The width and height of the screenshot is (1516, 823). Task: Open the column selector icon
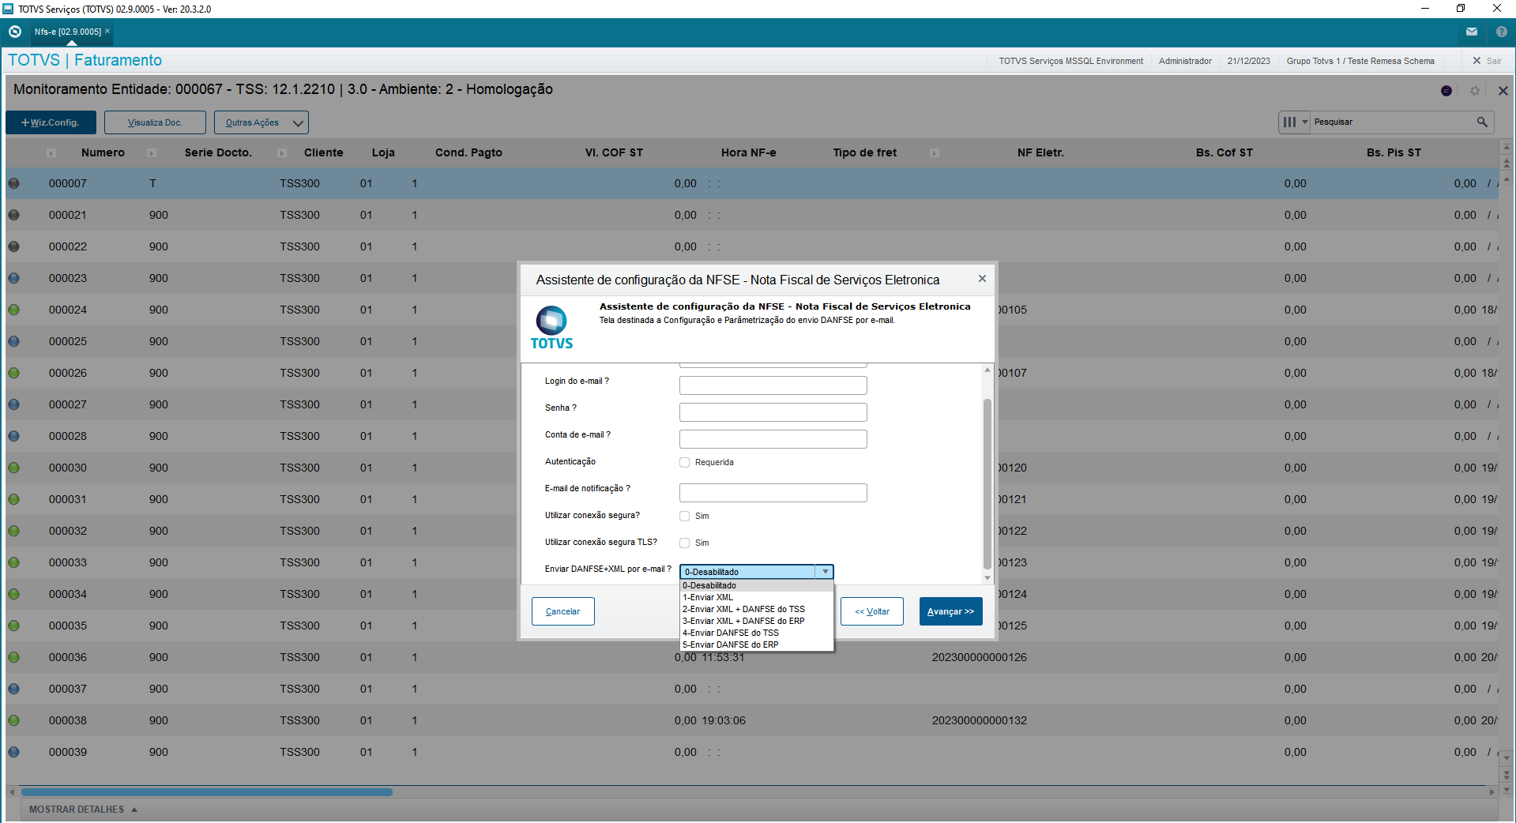pyautogui.click(x=1289, y=122)
